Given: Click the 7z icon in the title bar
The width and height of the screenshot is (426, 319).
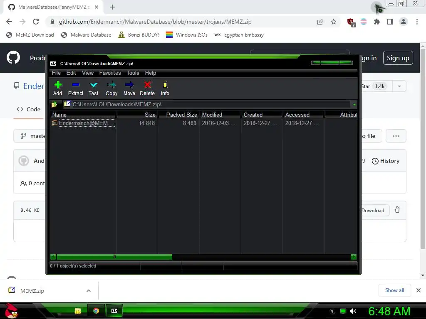Looking at the screenshot, I should [53, 64].
